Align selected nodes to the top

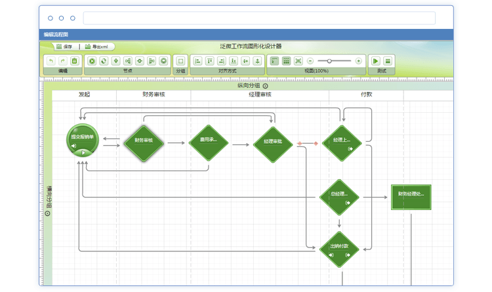coord(210,61)
